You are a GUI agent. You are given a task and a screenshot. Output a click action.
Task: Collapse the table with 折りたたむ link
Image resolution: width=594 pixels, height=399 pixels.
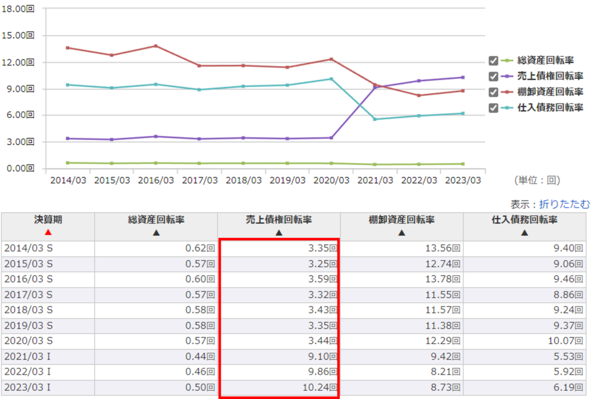point(564,204)
